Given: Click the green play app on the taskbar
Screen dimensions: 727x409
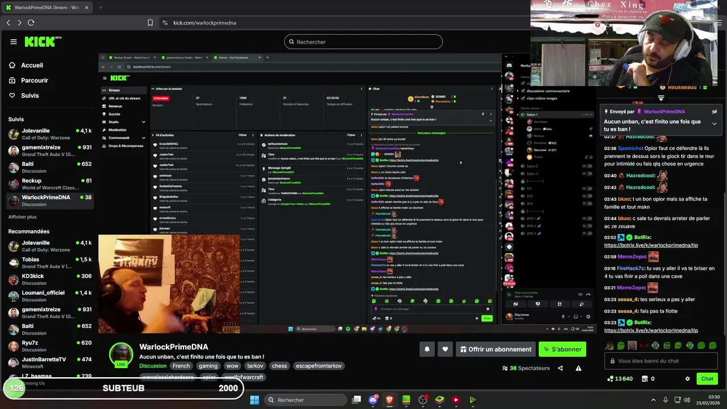Looking at the screenshot, I should (x=473, y=400).
